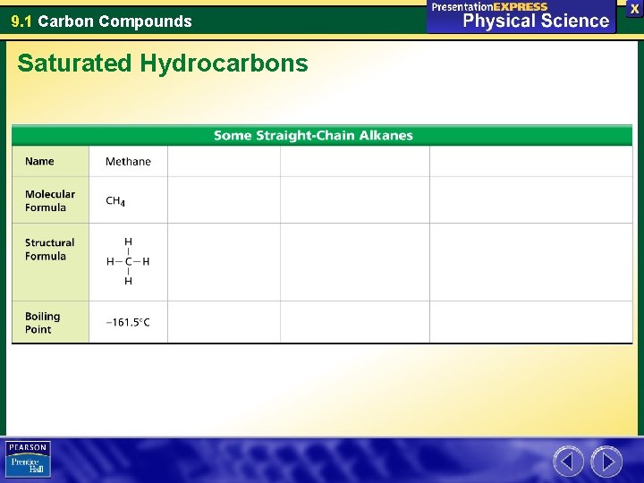This screenshot has width=644, height=483.
Task: Click the next slide arrow button
Action: 606,462
